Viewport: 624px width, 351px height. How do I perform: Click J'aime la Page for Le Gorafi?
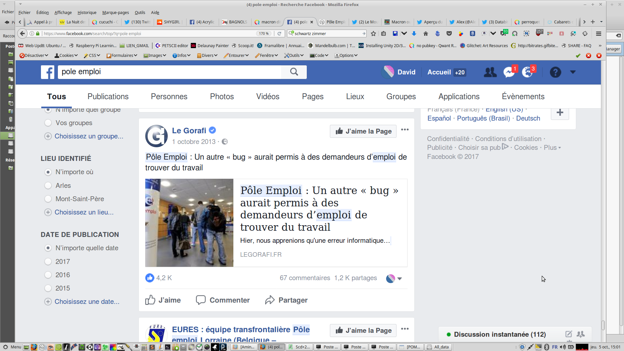click(363, 131)
